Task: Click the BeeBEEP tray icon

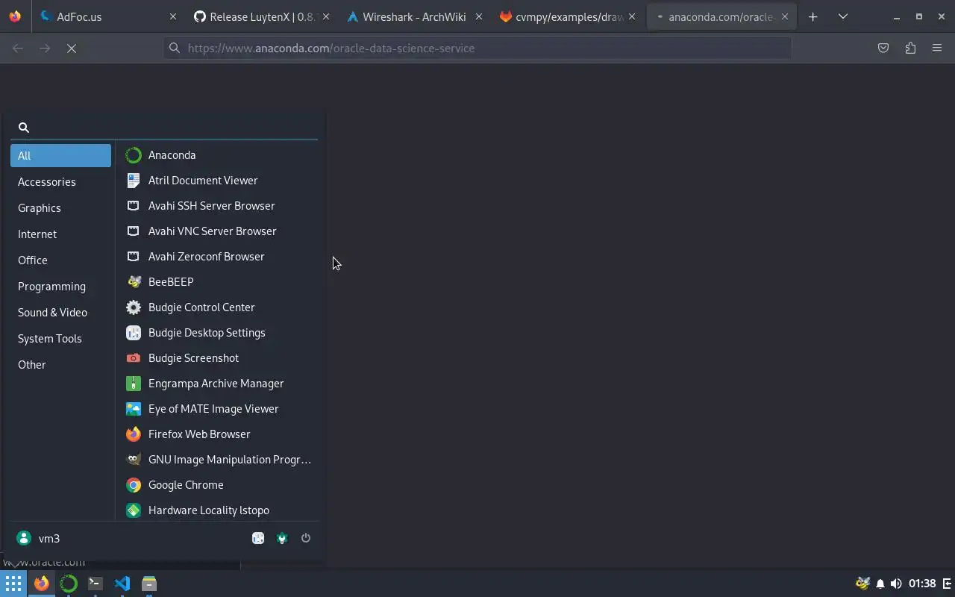Action: click(x=863, y=584)
